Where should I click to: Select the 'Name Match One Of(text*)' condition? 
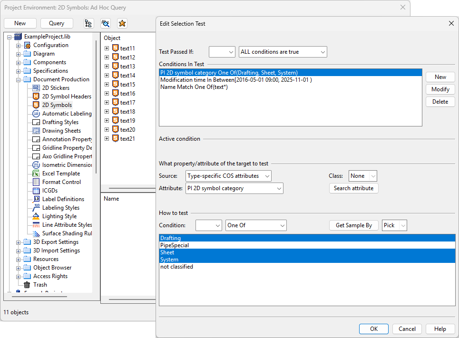(x=194, y=87)
